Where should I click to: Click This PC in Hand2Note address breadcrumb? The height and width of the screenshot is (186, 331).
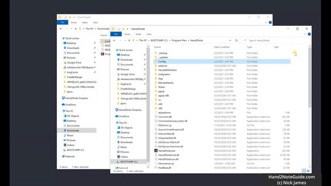point(143,40)
